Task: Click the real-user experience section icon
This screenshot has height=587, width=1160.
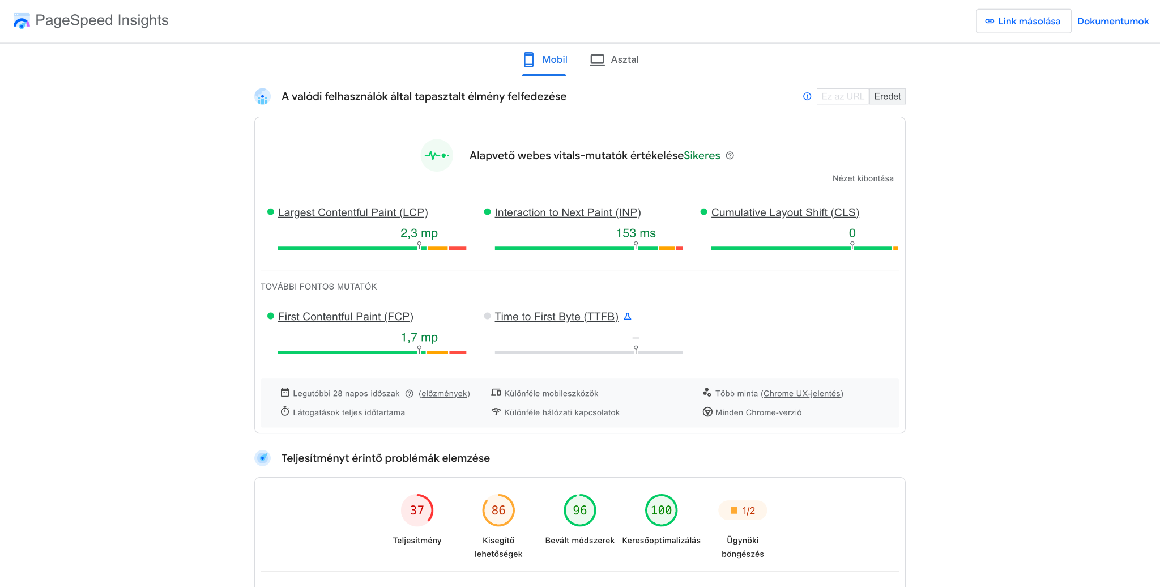Action: pos(262,96)
